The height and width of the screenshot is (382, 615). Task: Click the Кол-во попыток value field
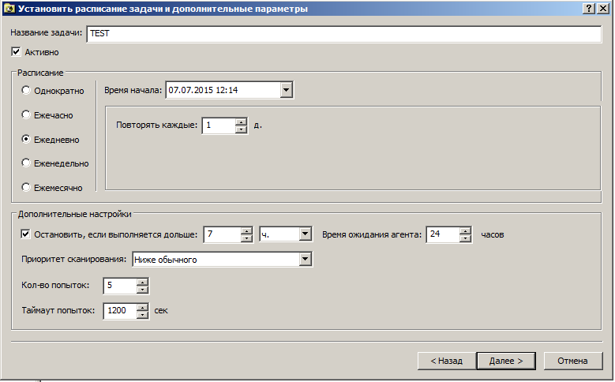[x=120, y=286]
